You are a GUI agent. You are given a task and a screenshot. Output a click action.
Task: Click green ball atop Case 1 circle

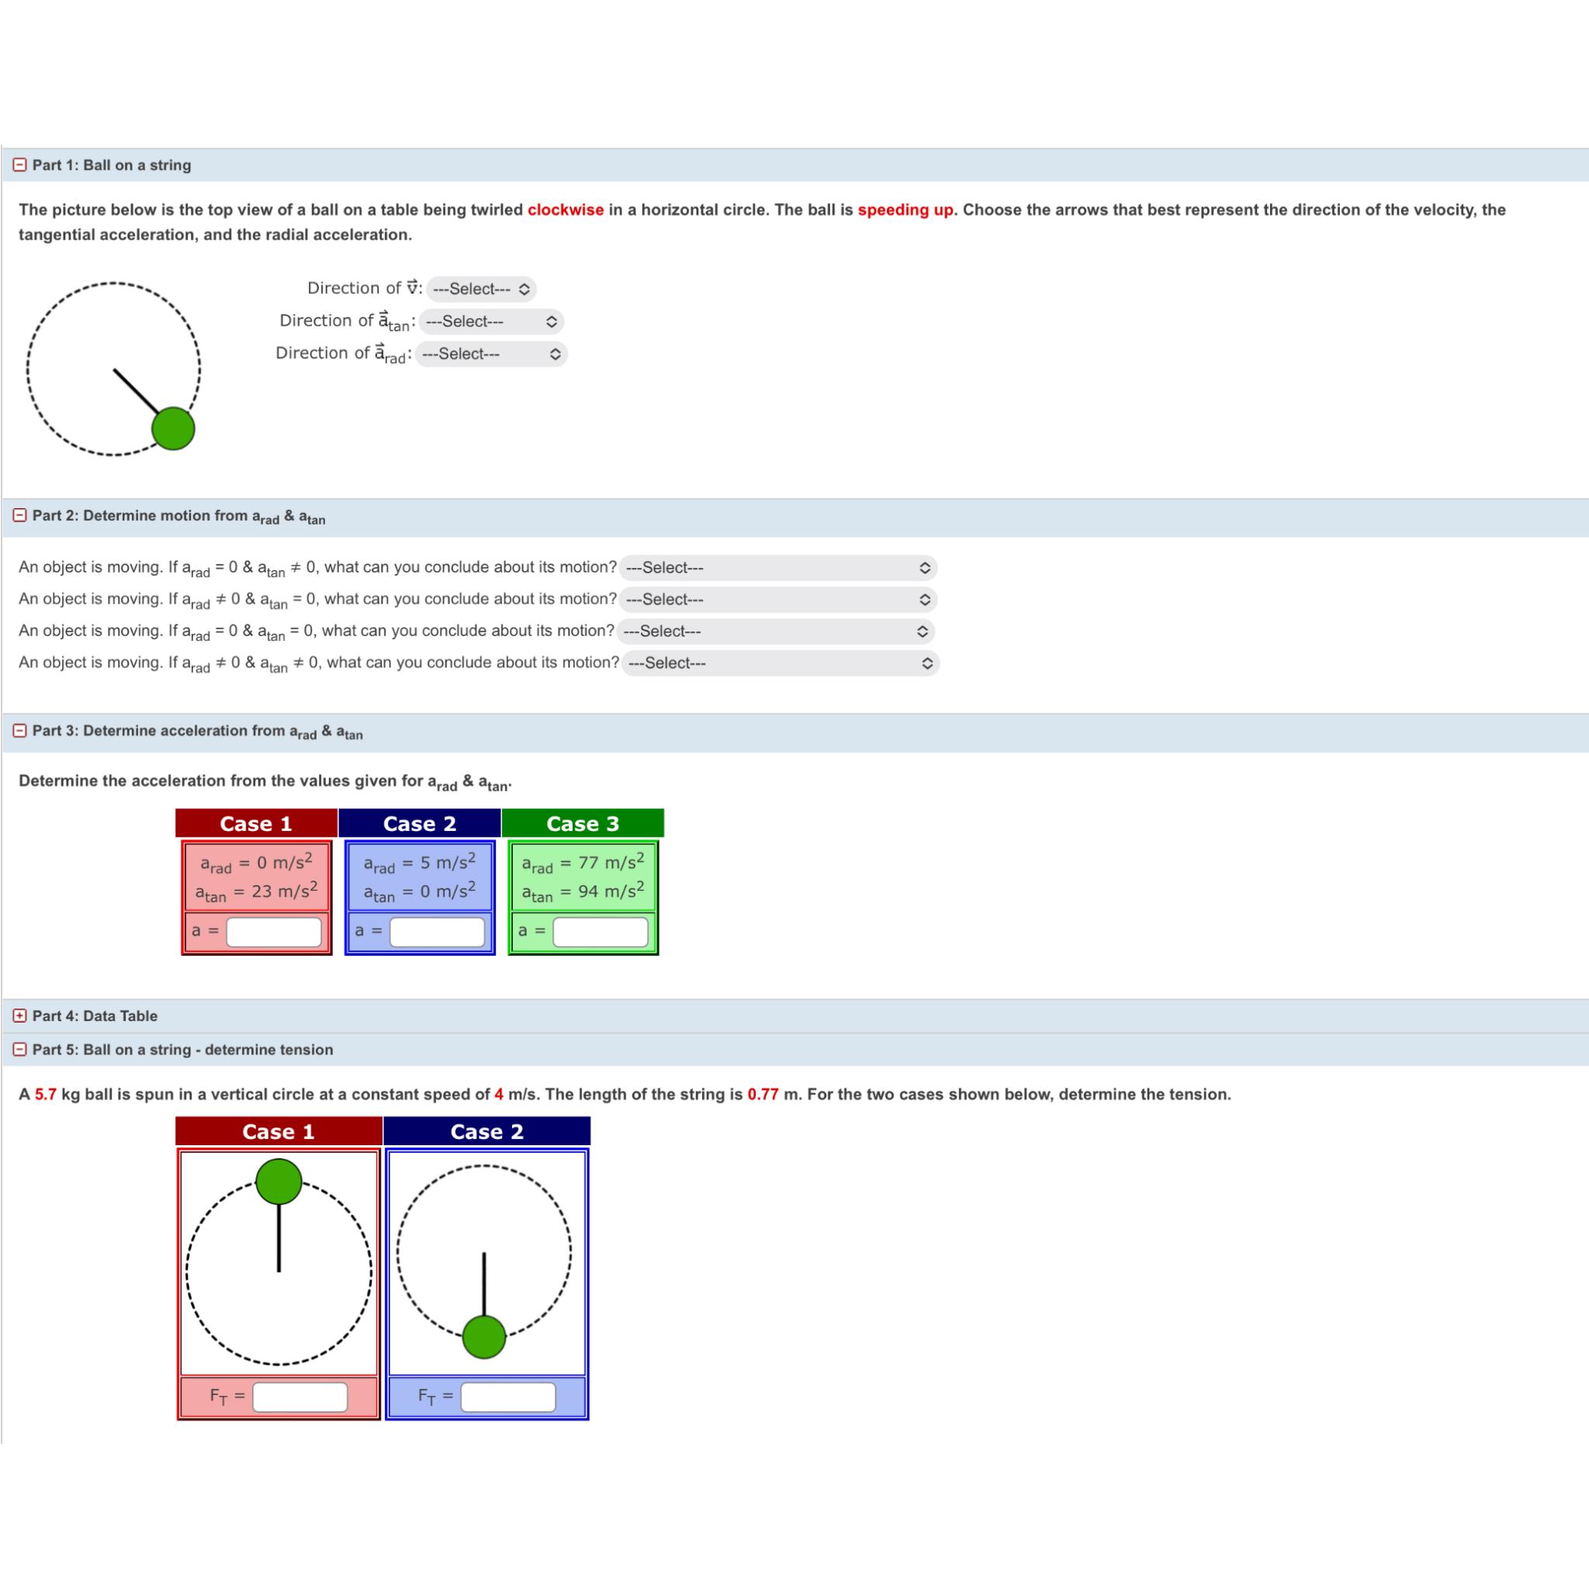[279, 1181]
